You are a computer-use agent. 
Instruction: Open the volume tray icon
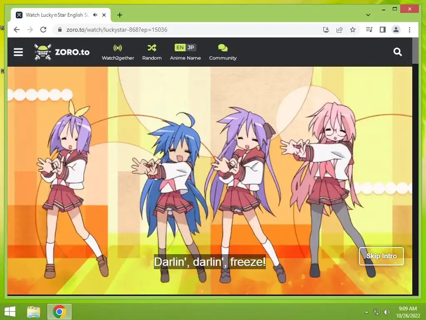click(386, 312)
